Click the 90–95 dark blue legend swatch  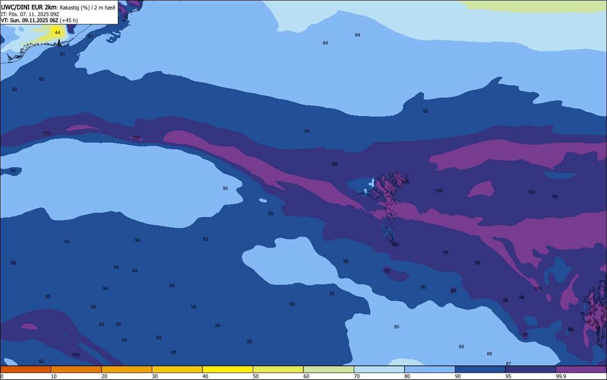480,369
